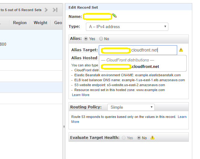The image size is (200, 159).
Task: Click the panel splitter handle
Action: [x=64, y=126]
